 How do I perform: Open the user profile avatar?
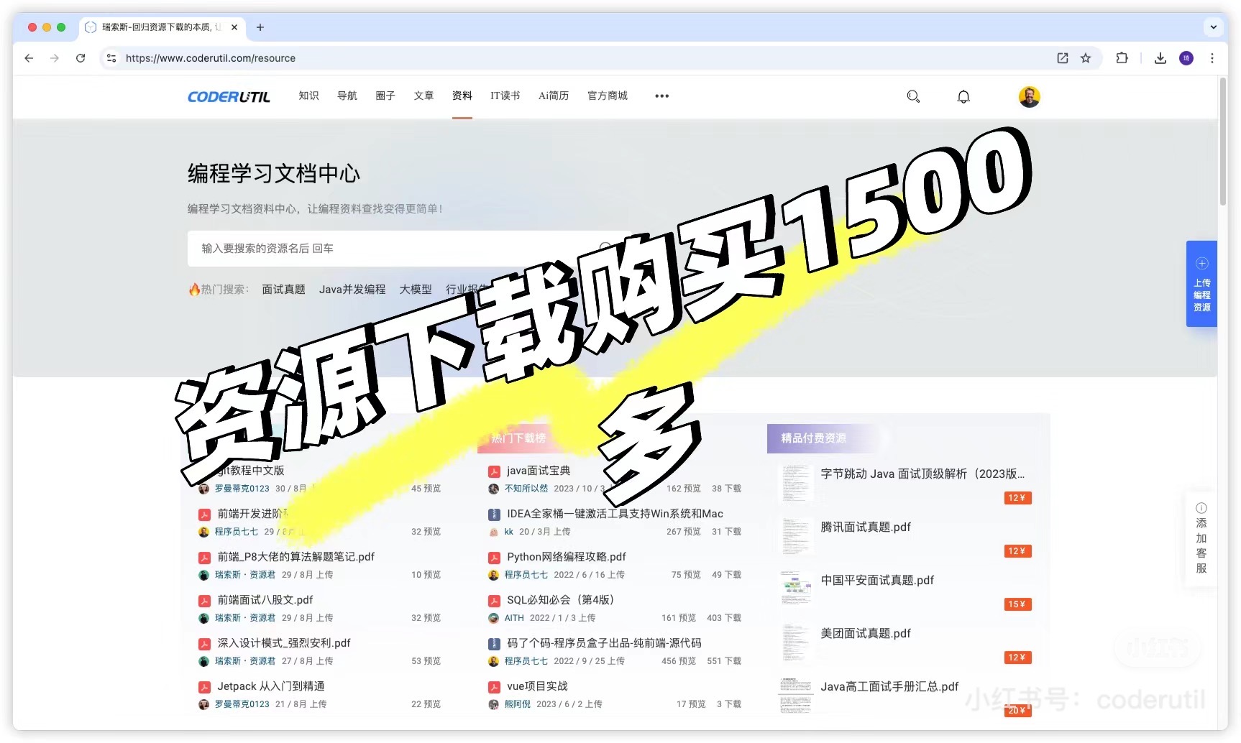[1029, 96]
